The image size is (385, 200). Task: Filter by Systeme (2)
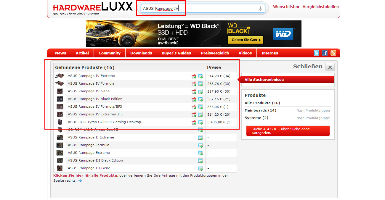[256, 118]
